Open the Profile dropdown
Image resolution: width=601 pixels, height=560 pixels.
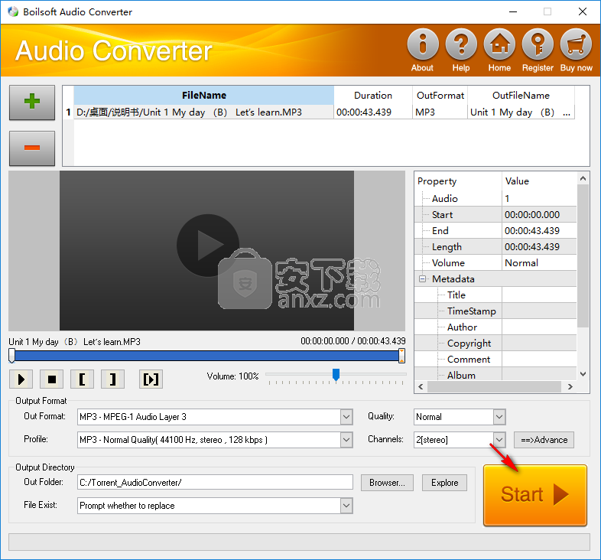[x=346, y=440]
